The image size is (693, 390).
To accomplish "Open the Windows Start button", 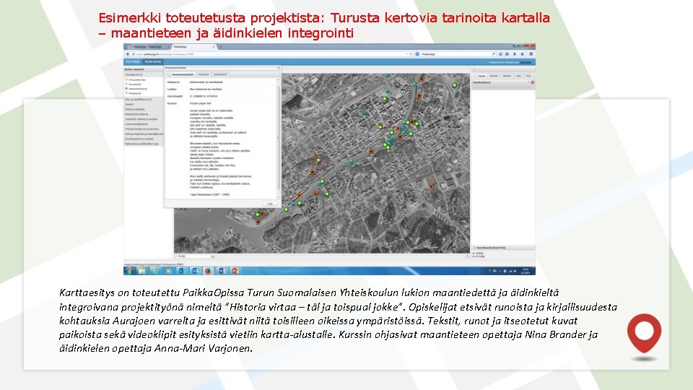I will pyautogui.click(x=128, y=271).
